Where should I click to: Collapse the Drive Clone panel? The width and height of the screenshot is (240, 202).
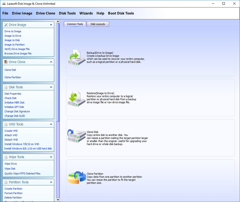click(51, 62)
